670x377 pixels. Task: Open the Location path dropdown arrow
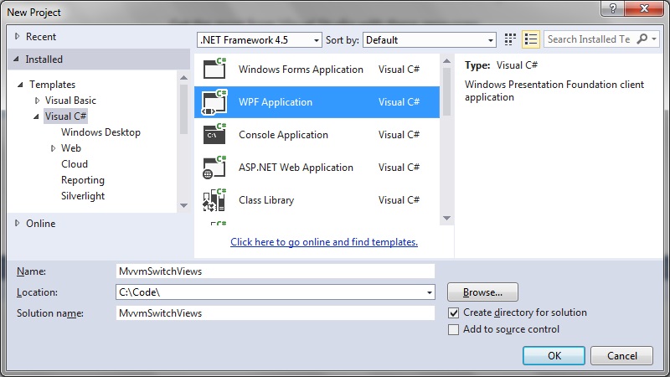tap(429, 292)
